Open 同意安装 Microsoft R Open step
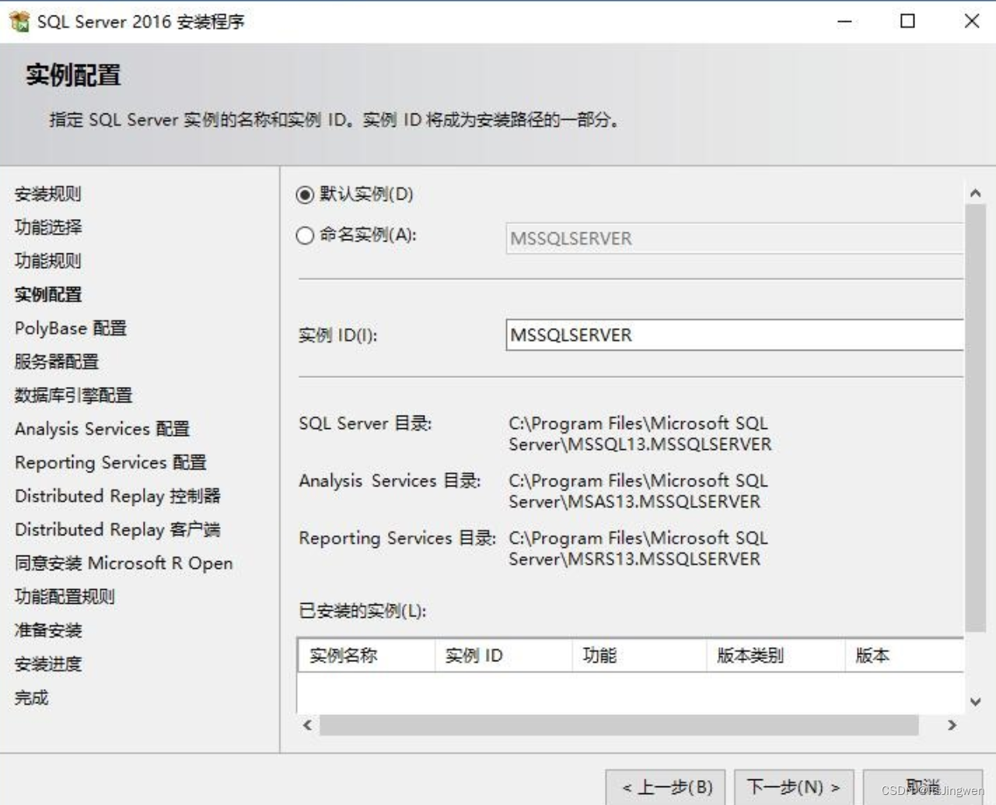 click(124, 563)
